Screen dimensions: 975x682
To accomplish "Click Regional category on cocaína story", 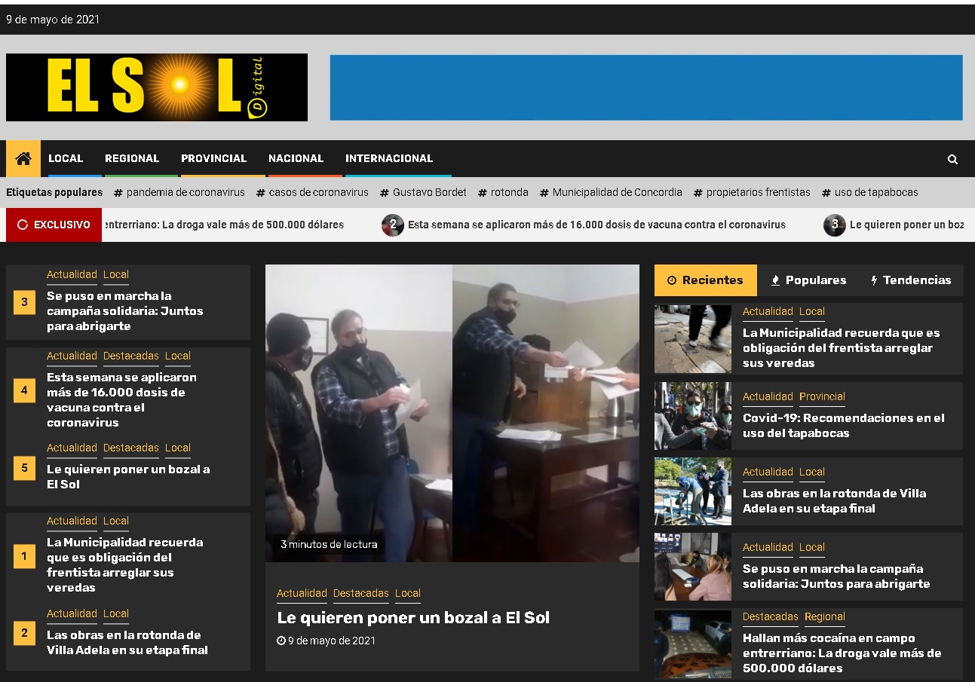I will [x=825, y=617].
